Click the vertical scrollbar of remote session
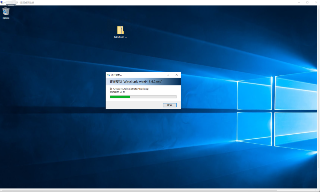The image size is (320, 192). click(x=318, y=89)
